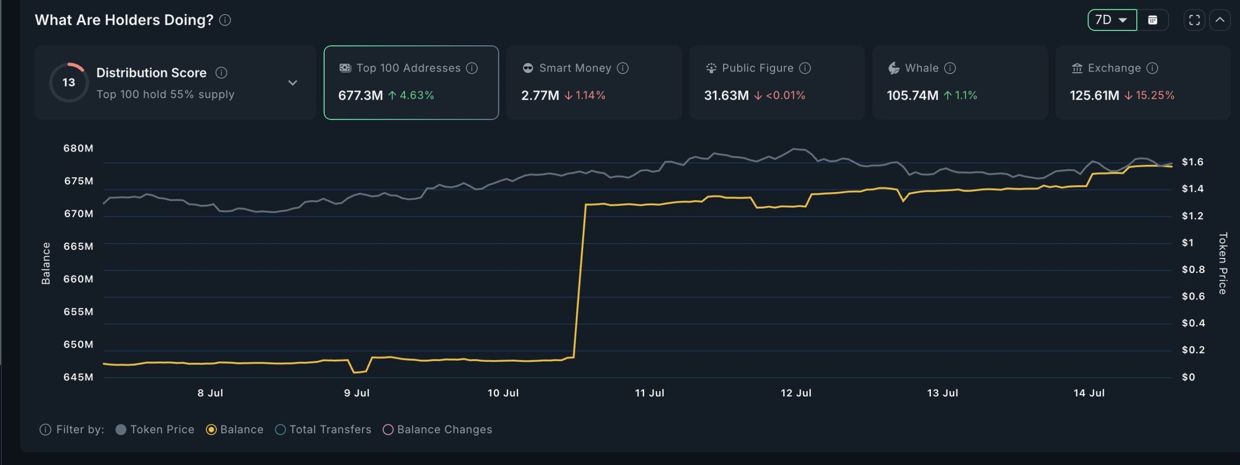Click the Balance radio color indicator

[210, 429]
